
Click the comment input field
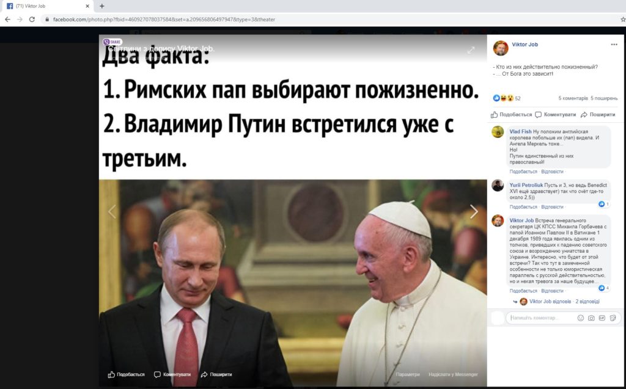click(x=541, y=318)
